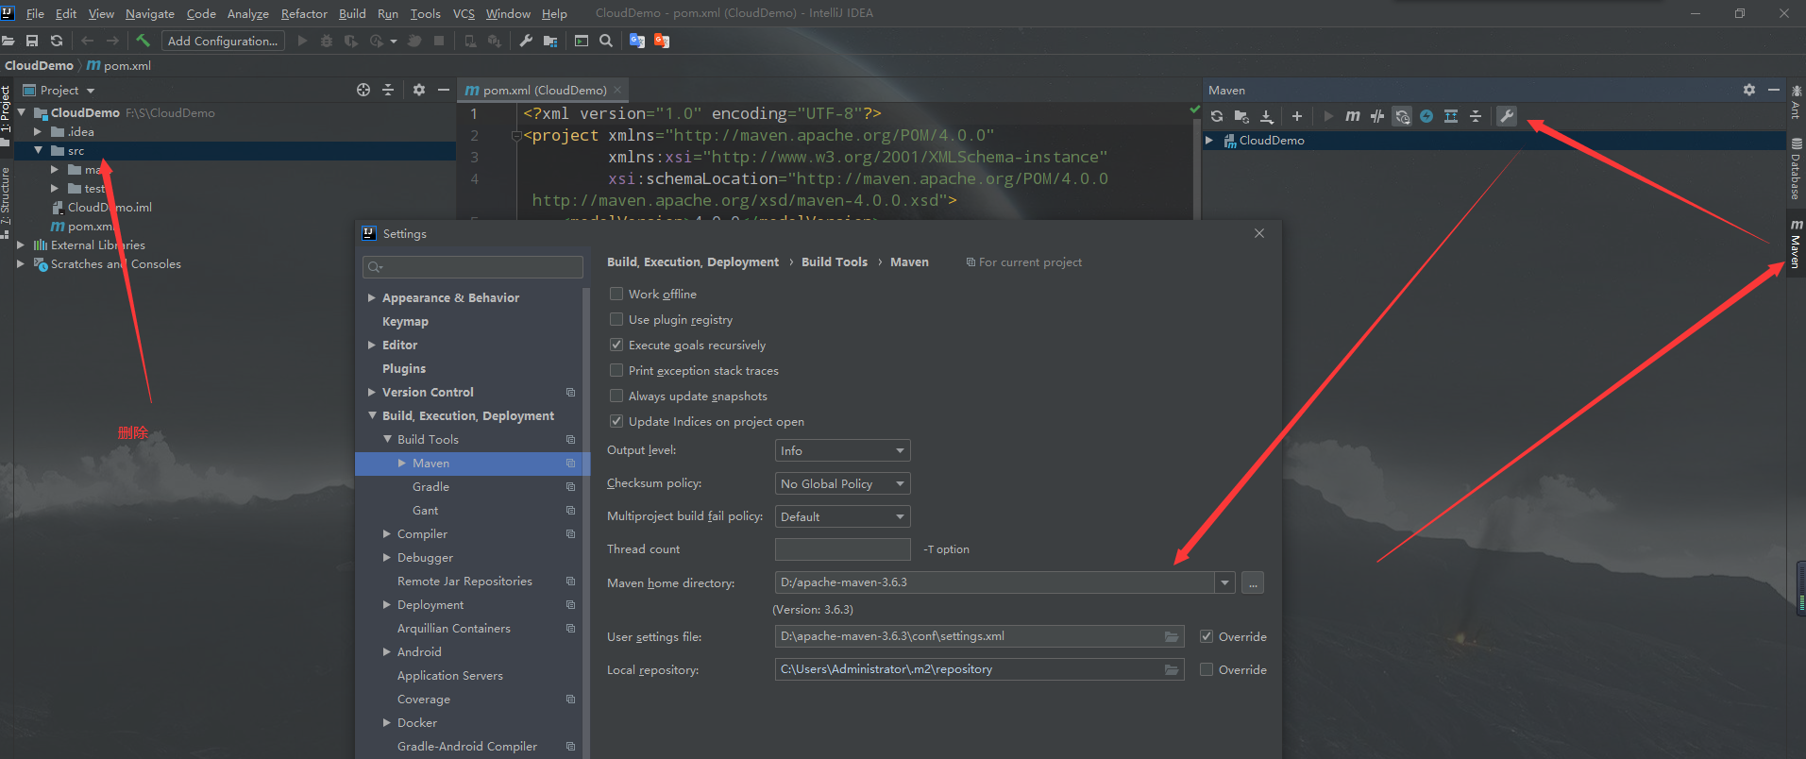Open Project panel gear options
Viewport: 1806px width, 759px height.
pos(419,90)
